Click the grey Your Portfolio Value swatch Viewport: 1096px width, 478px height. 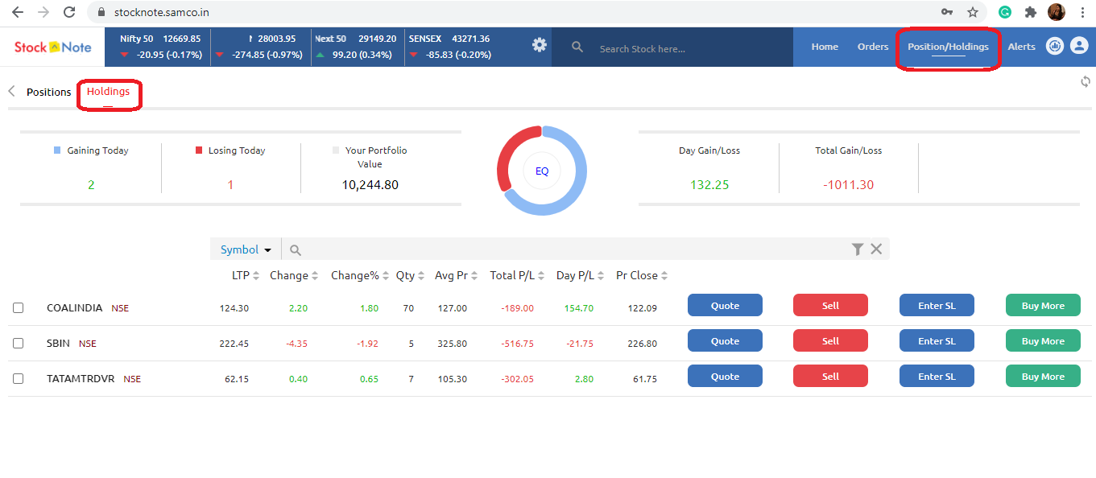click(x=336, y=150)
